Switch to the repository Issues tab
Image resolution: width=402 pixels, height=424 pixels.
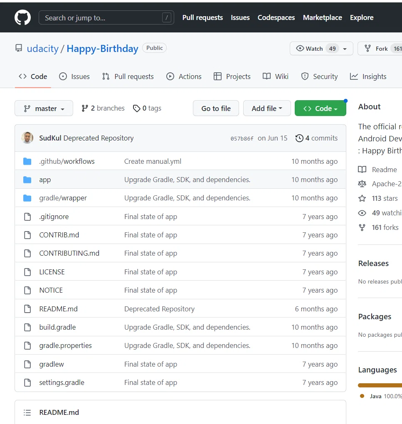point(74,76)
